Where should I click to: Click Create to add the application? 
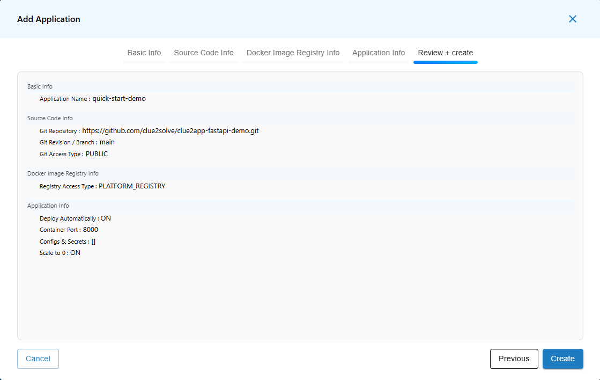(x=562, y=359)
